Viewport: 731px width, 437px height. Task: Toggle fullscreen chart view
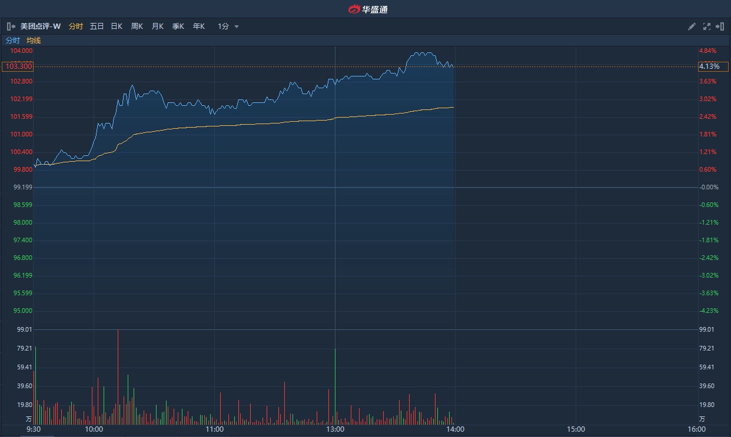coord(706,26)
